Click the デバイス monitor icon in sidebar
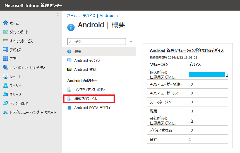The width and height of the screenshot is (240, 153). 6,50
